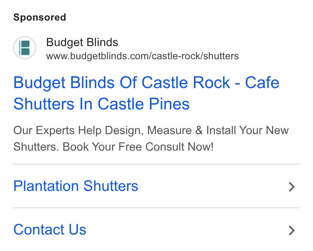Click the word 'Contact' in the sitelink
Screen dimensions: 313x251
point(39,230)
